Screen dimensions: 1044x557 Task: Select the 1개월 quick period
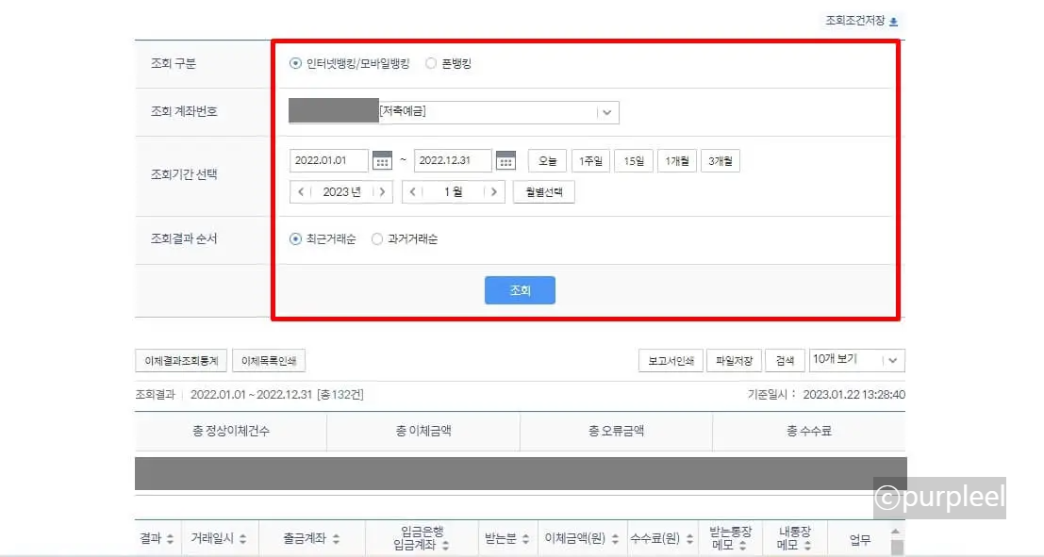click(x=677, y=160)
